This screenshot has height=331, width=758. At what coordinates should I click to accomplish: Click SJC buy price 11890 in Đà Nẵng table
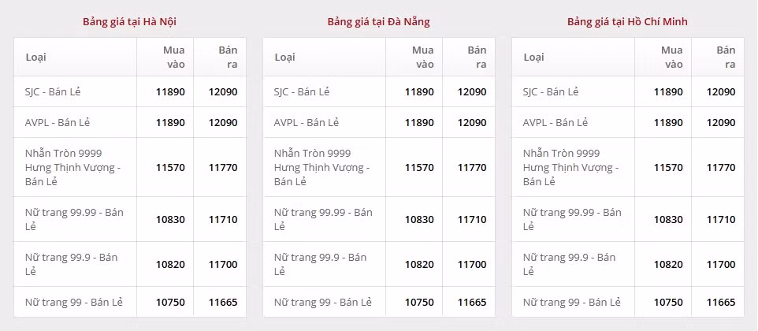[420, 91]
